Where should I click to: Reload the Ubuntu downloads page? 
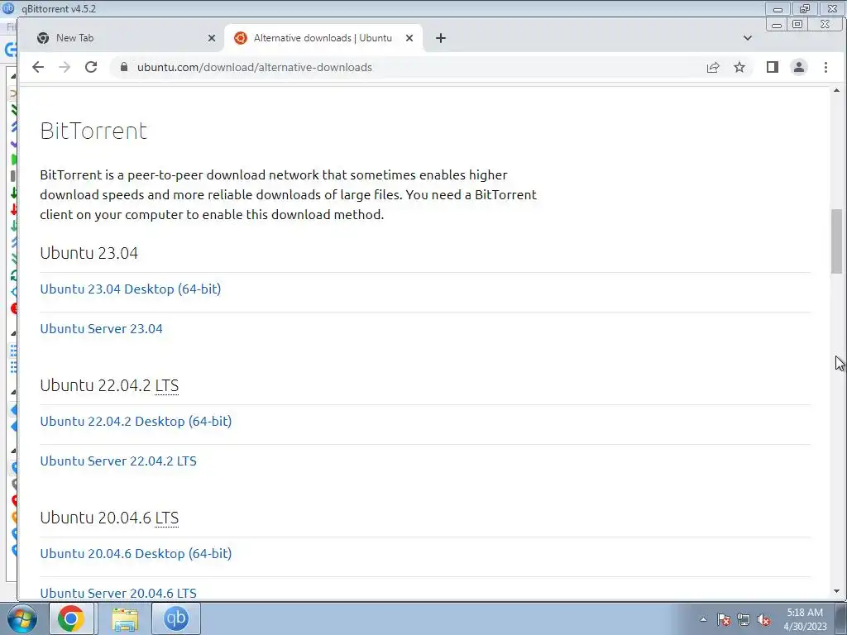[91, 67]
